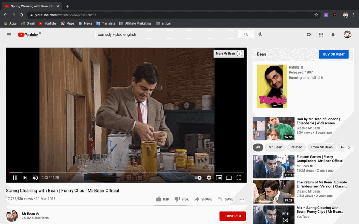Select the Mr. Bean filter chip
Screen dimensions: 359x224
coord(275,147)
